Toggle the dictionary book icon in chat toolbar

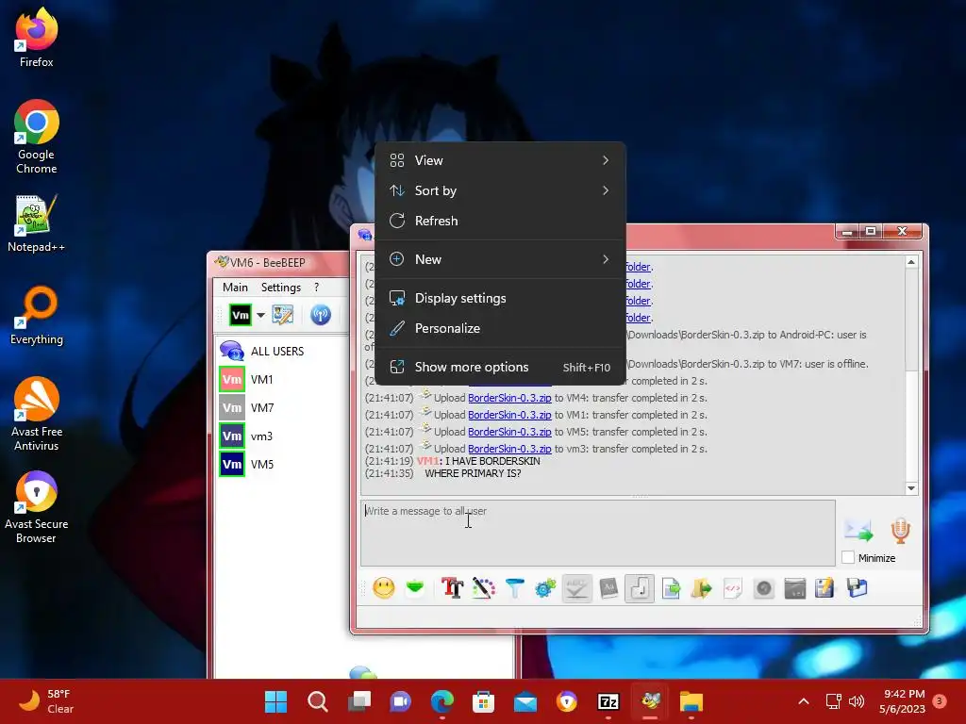click(608, 588)
